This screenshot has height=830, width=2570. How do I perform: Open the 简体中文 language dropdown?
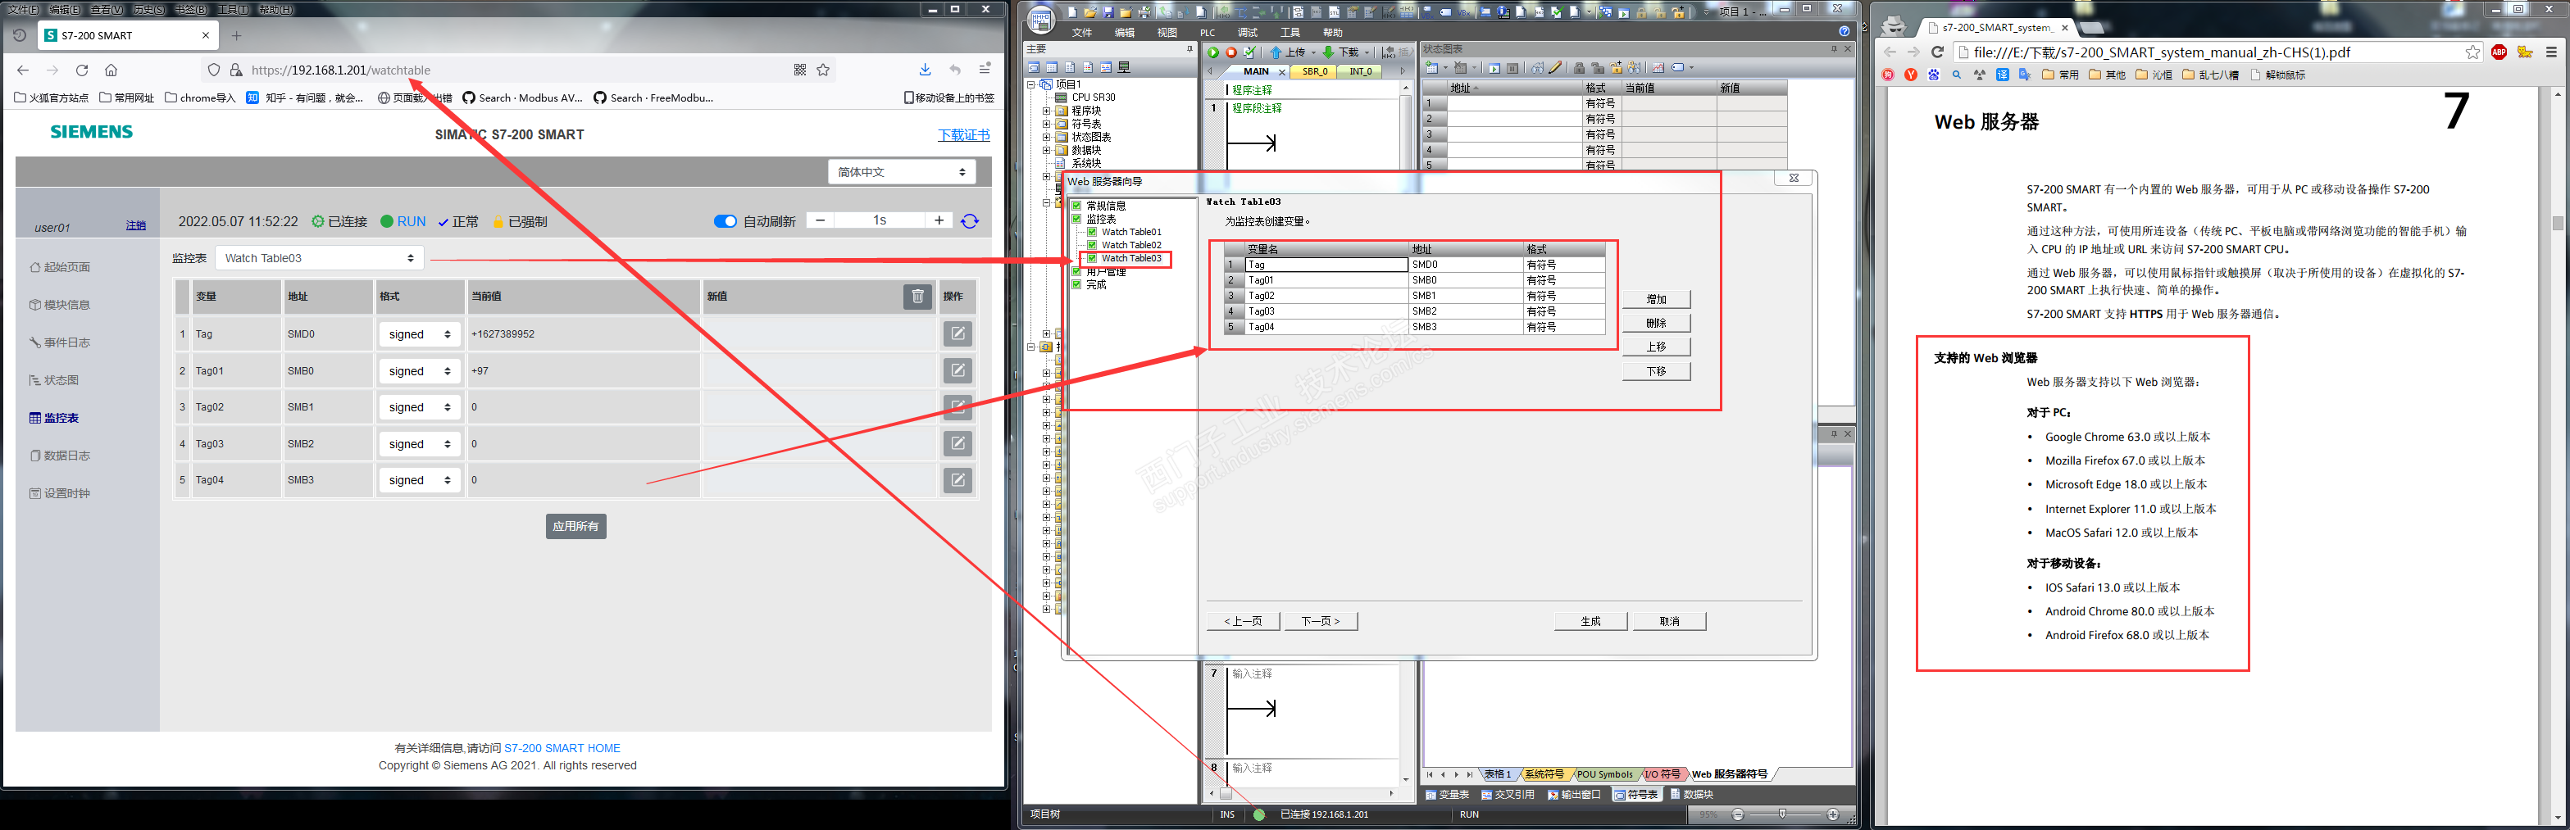click(x=901, y=171)
